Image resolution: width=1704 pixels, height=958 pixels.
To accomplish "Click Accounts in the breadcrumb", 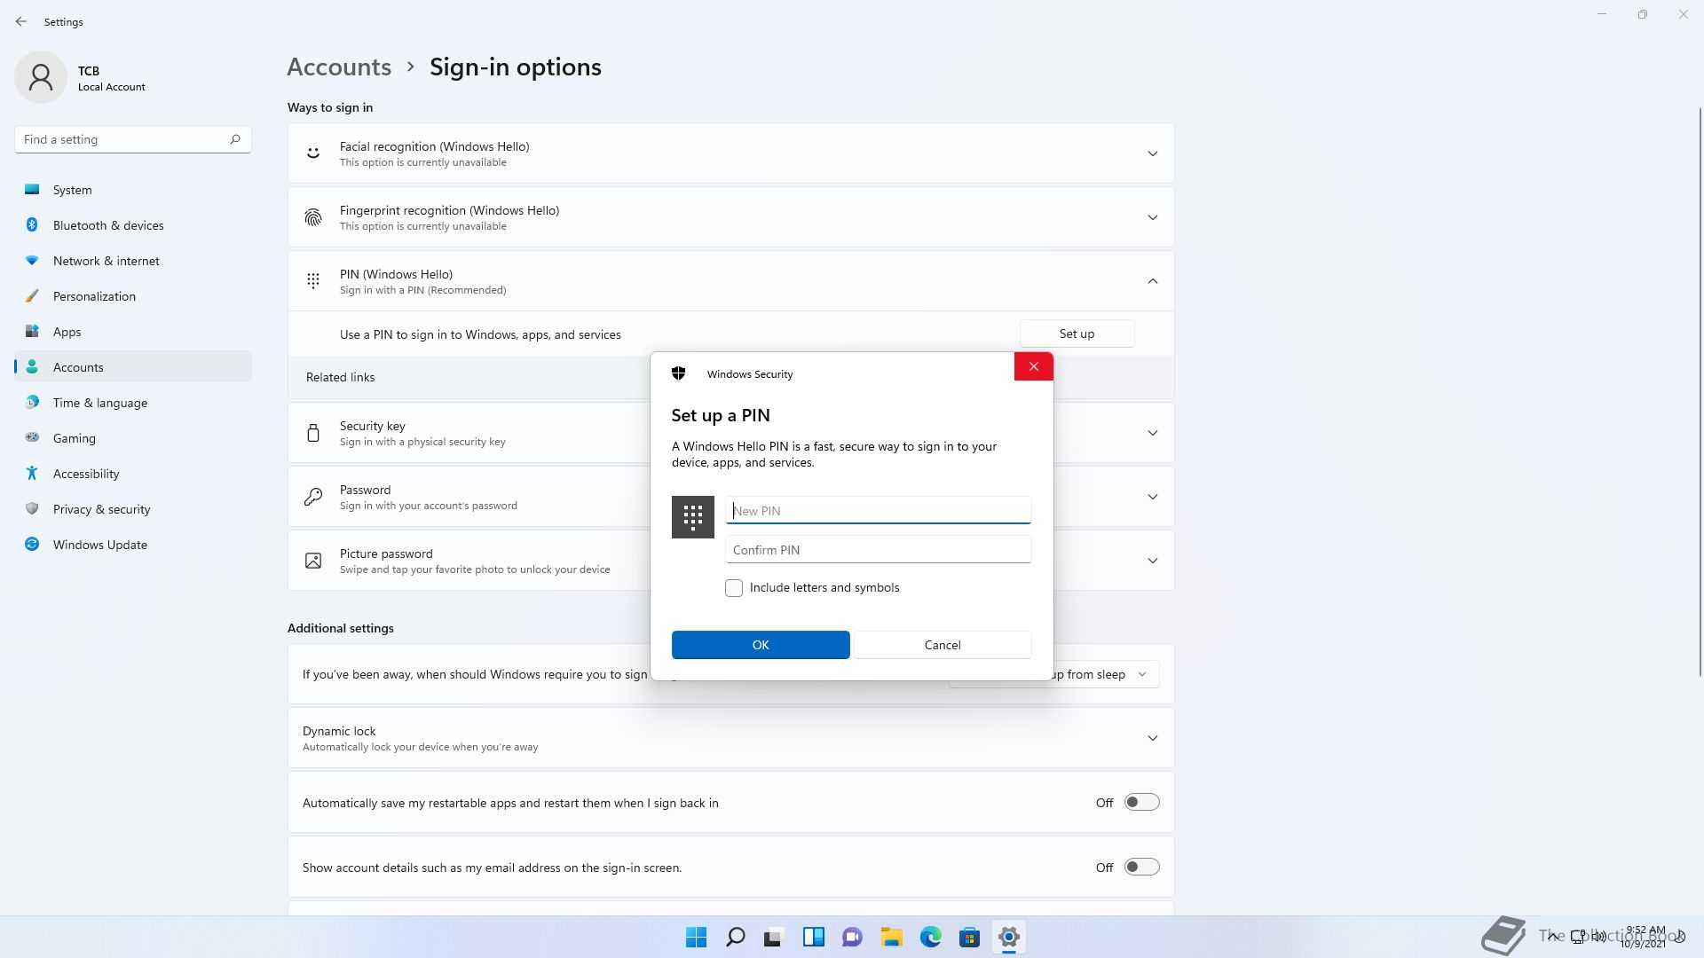I will point(339,67).
